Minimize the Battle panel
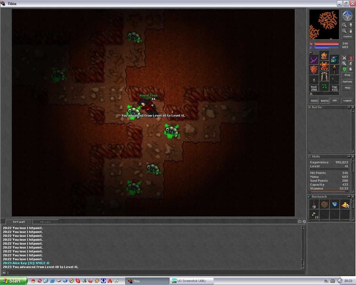Viewport: 356px width, 285px height. coord(349,107)
